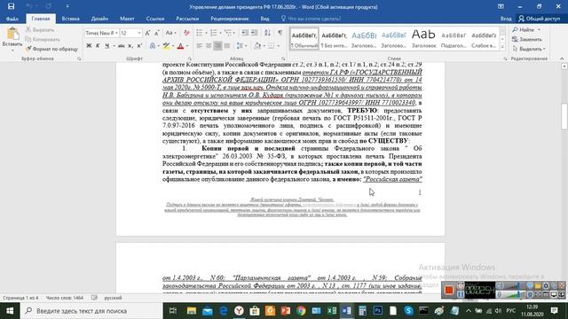Image resolution: width=568 pixels, height=319 pixels.
Task: Click the vertical scrollbar thumb
Action: pos(564,116)
